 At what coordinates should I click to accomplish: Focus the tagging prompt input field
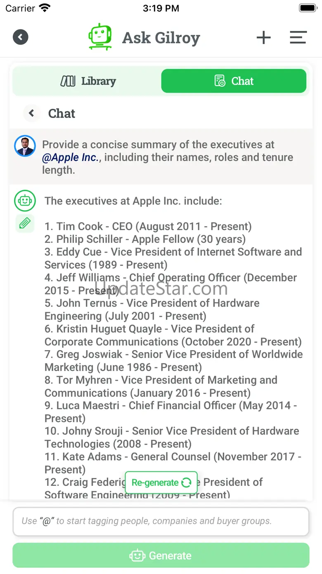(161, 521)
